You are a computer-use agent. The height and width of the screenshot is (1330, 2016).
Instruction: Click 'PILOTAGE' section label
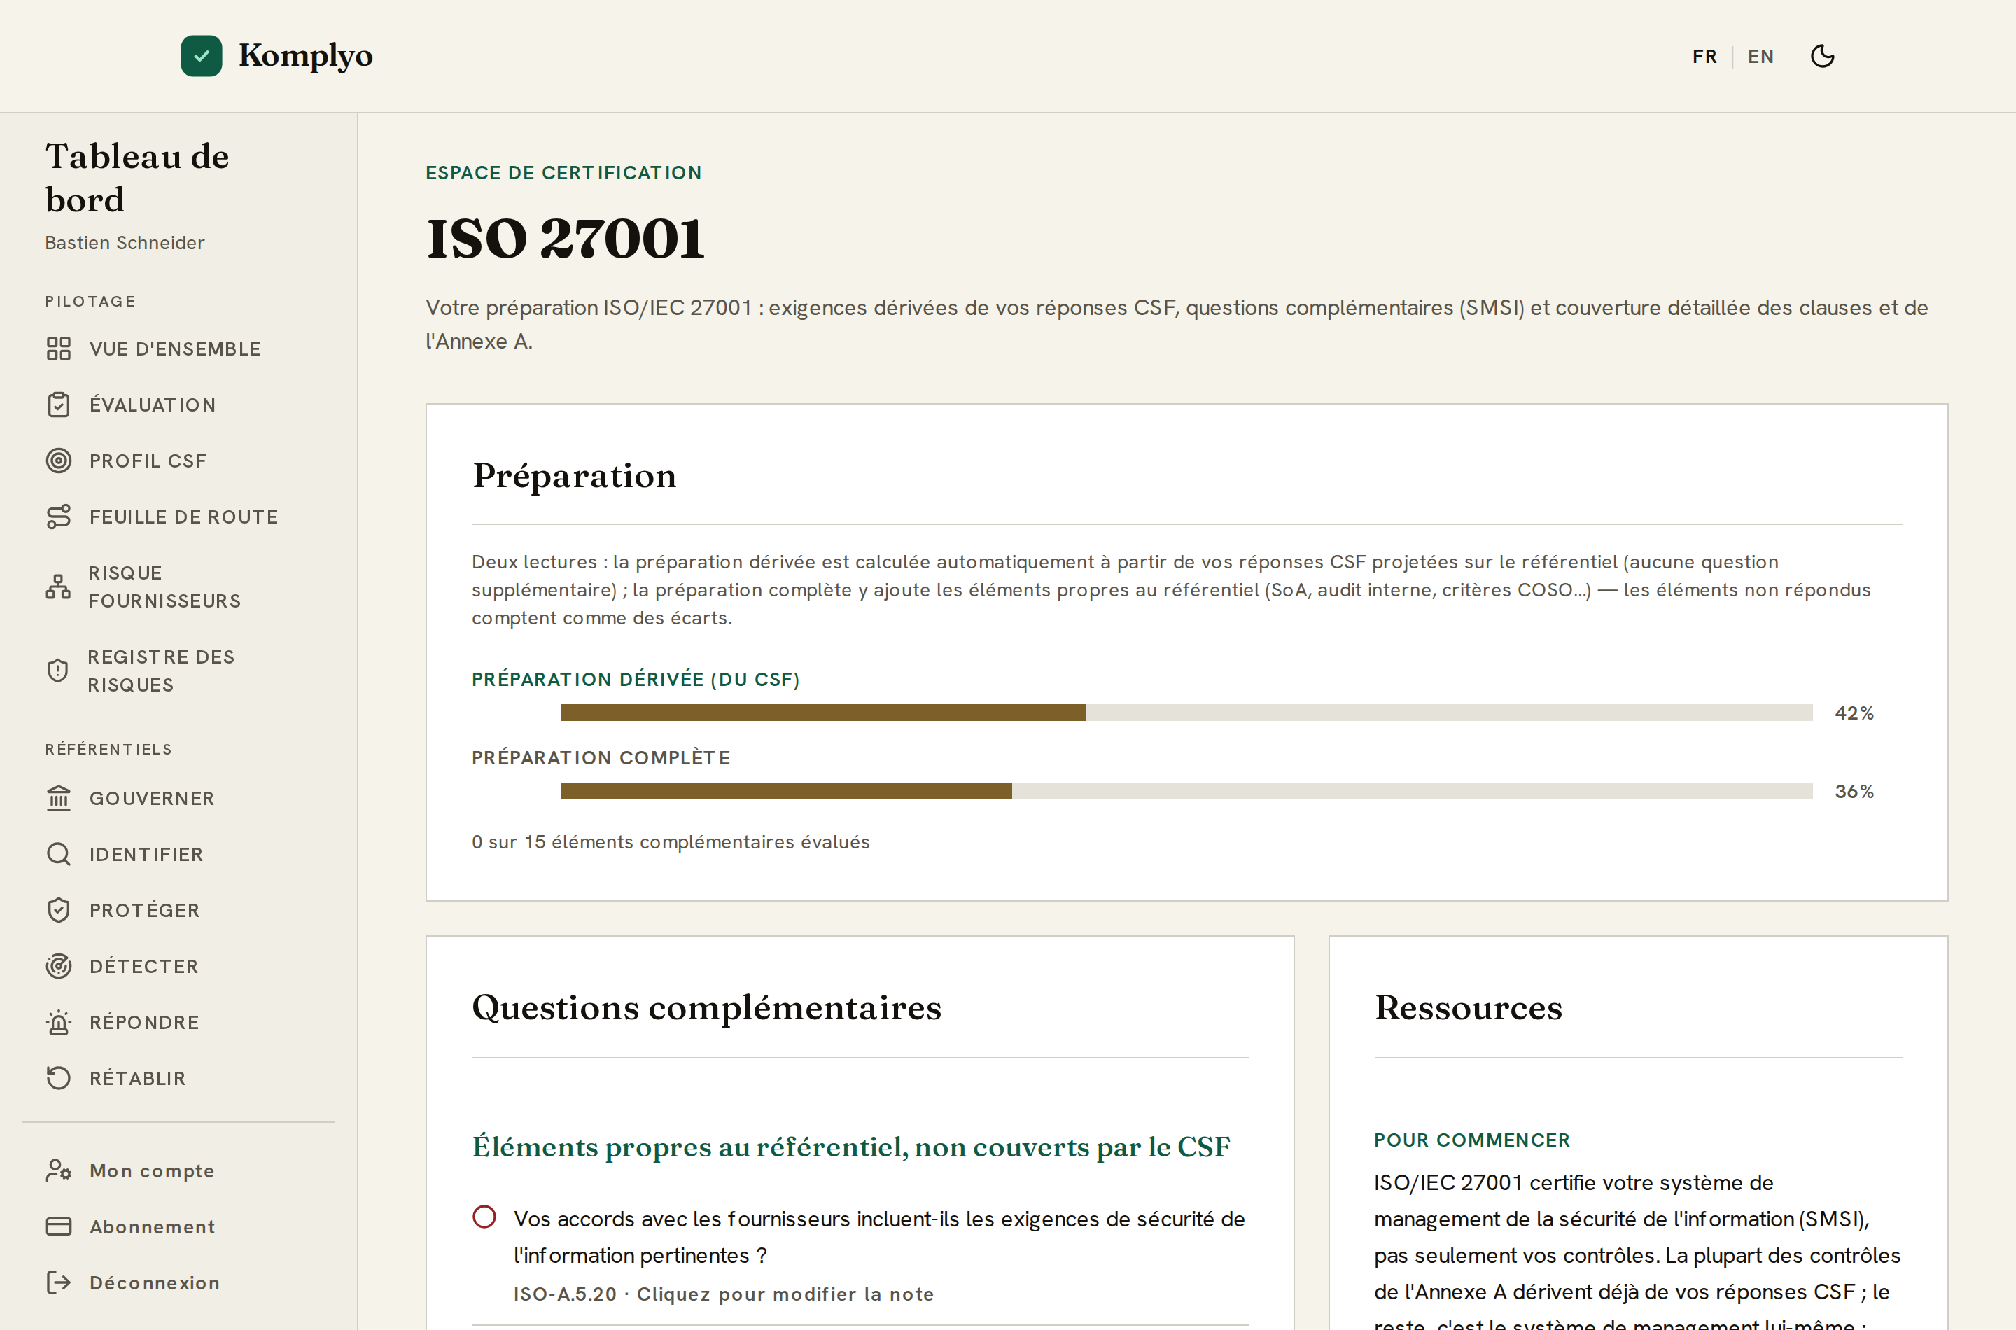[x=90, y=301]
